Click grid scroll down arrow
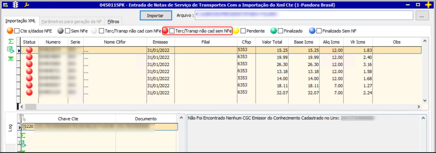436x153 pixels. tap(425, 101)
